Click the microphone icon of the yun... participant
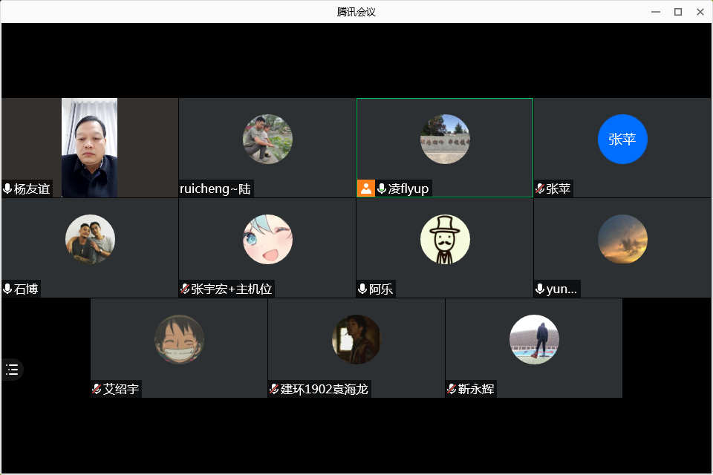713x475 pixels. tap(540, 289)
